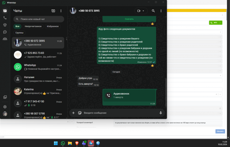Expand the call options dropdown arrow
Viewport: 230px width, 147px height.
click(x=143, y=11)
